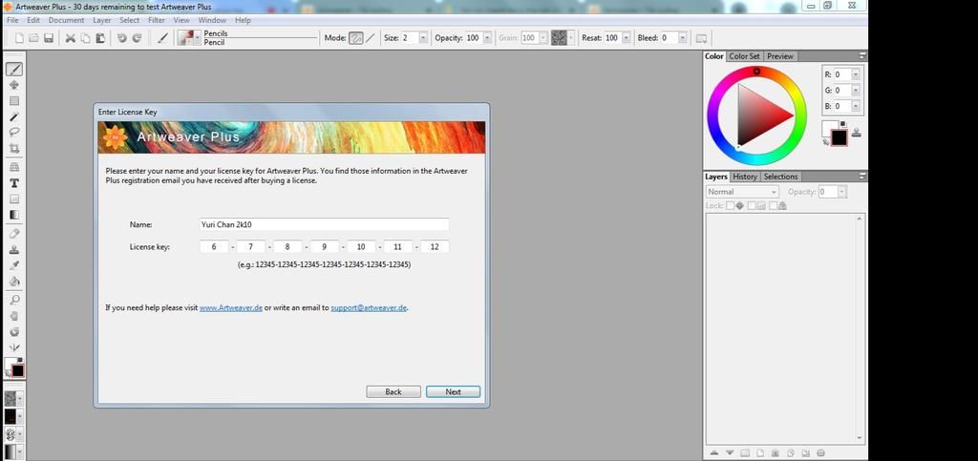Open the Layer menu
This screenshot has width=978, height=461.
[x=101, y=20]
